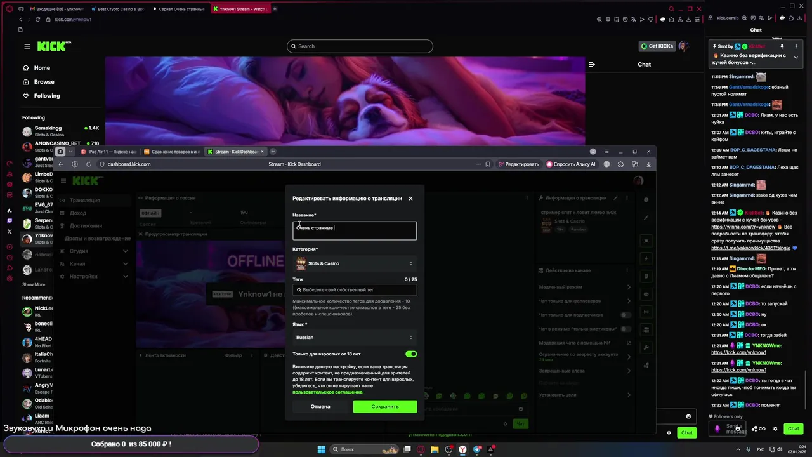Open File Explorer from taskbar
This screenshot has width=812, height=457.
[435, 449]
